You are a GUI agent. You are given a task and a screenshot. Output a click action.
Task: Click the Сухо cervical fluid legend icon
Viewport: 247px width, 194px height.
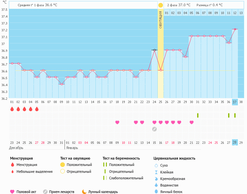156,165
